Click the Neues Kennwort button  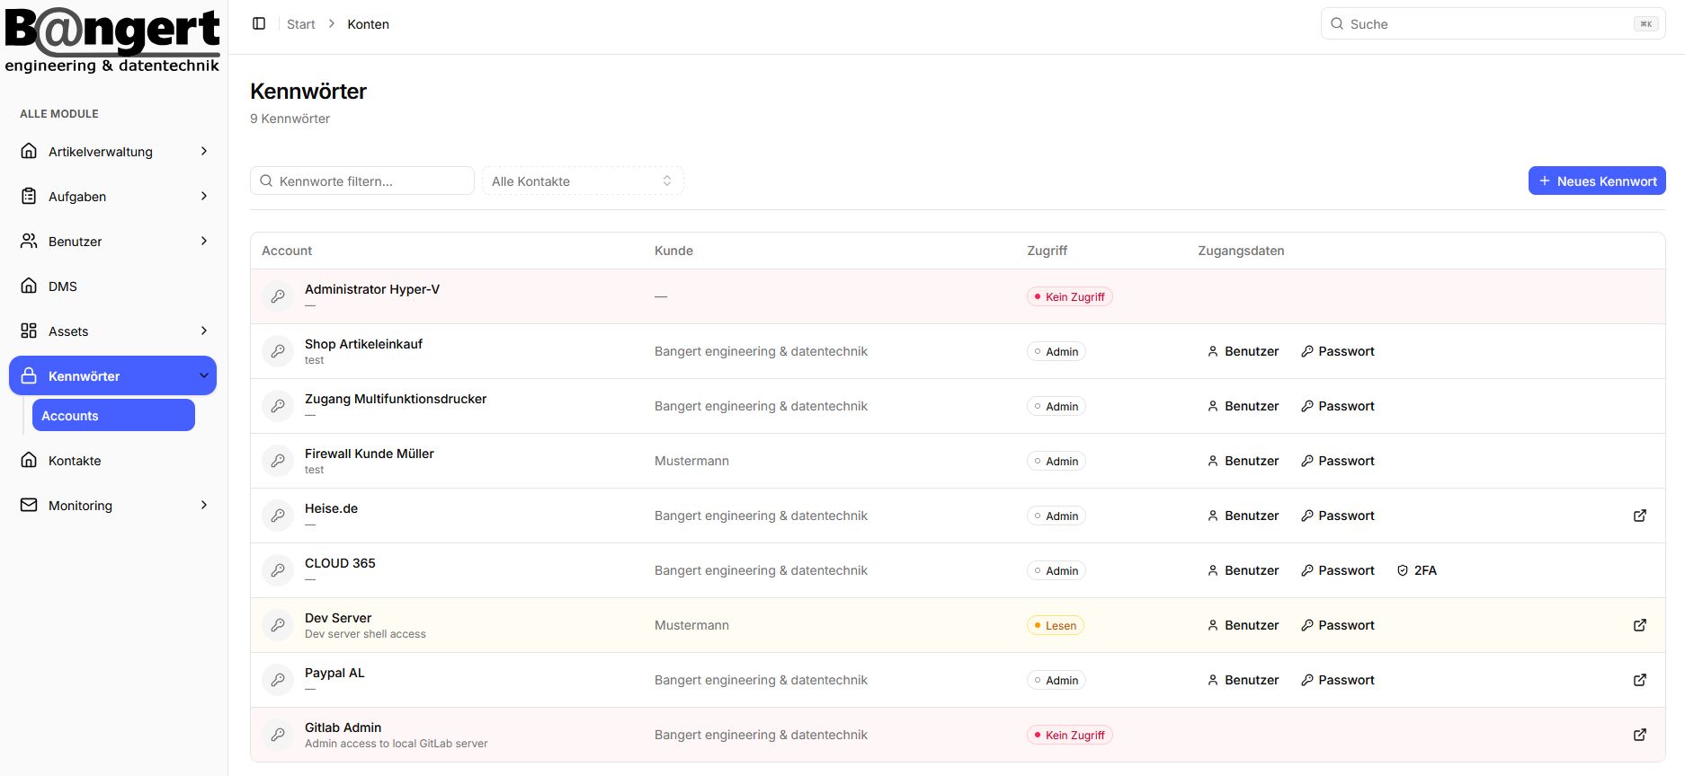point(1597,181)
